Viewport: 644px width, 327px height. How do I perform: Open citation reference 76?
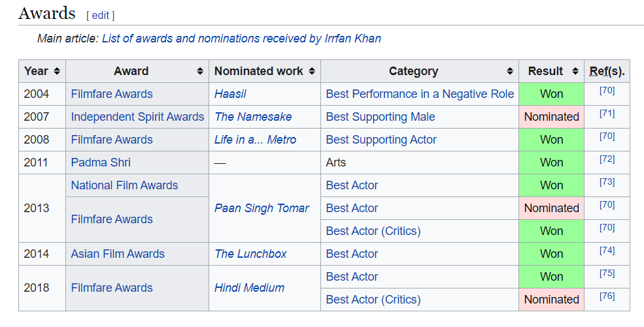pyautogui.click(x=607, y=296)
